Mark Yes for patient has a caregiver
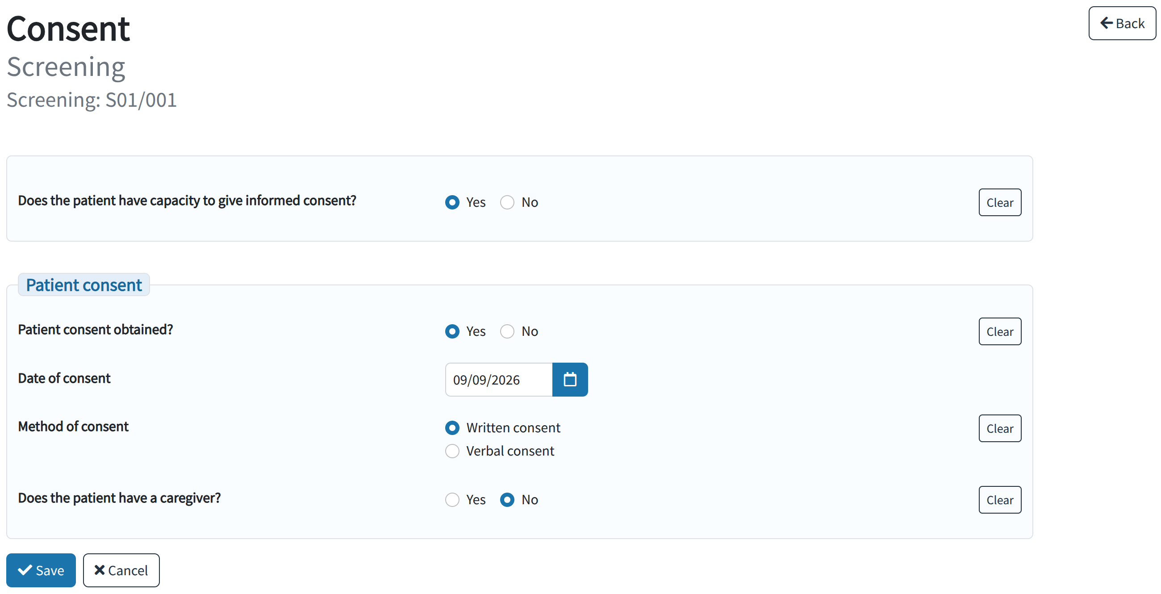Viewport: 1161px width, 594px height. pos(452,500)
